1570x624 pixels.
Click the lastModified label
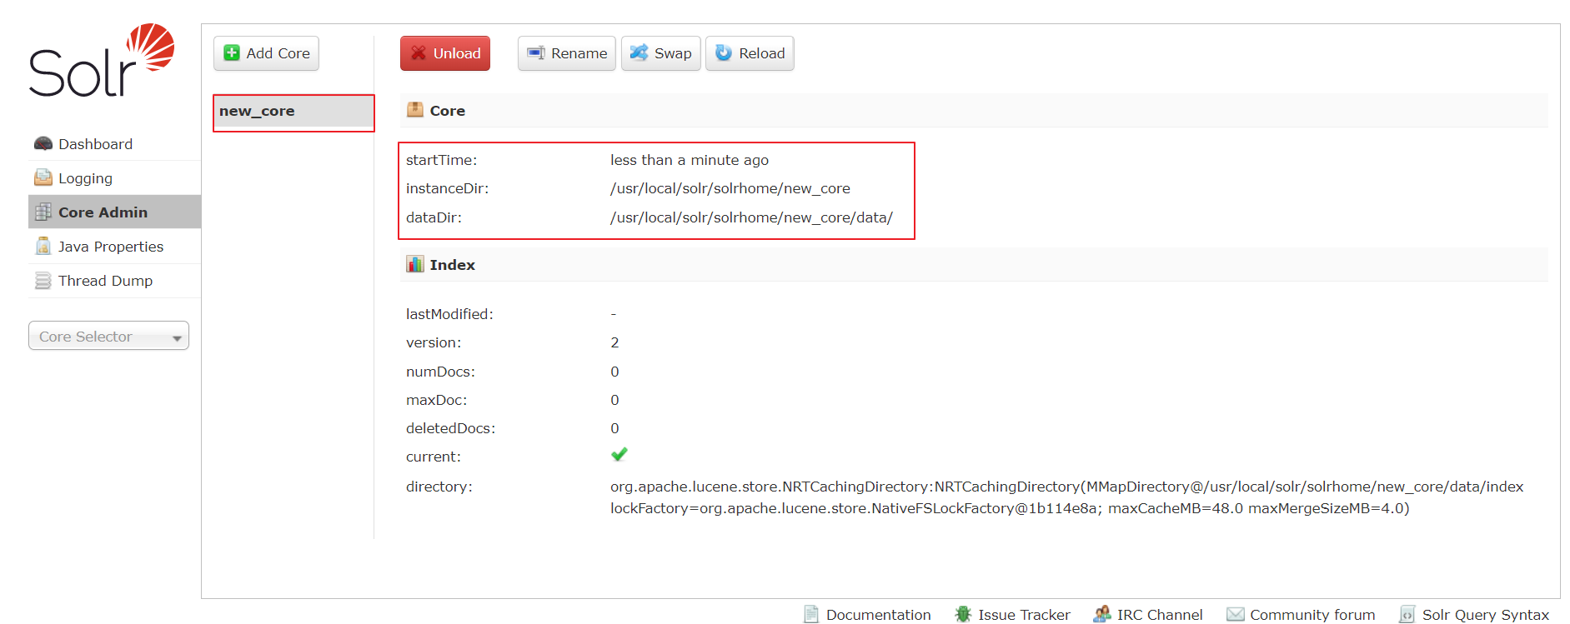point(449,314)
